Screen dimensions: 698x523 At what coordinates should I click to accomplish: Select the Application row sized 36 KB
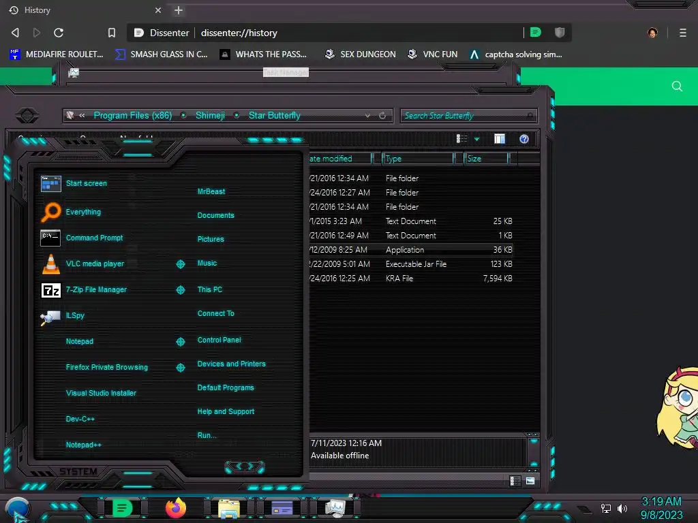tap(411, 250)
